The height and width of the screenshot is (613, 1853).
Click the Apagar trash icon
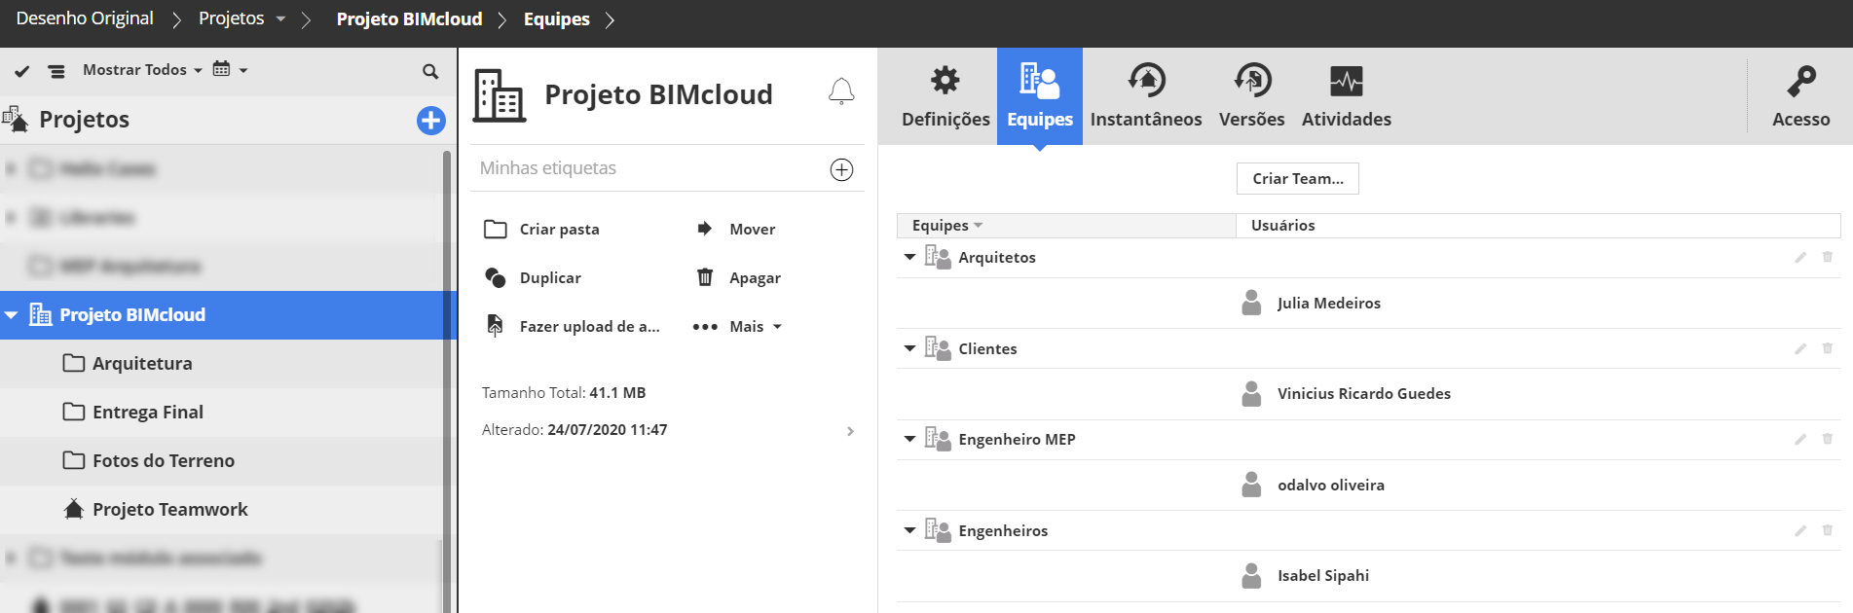(x=705, y=278)
